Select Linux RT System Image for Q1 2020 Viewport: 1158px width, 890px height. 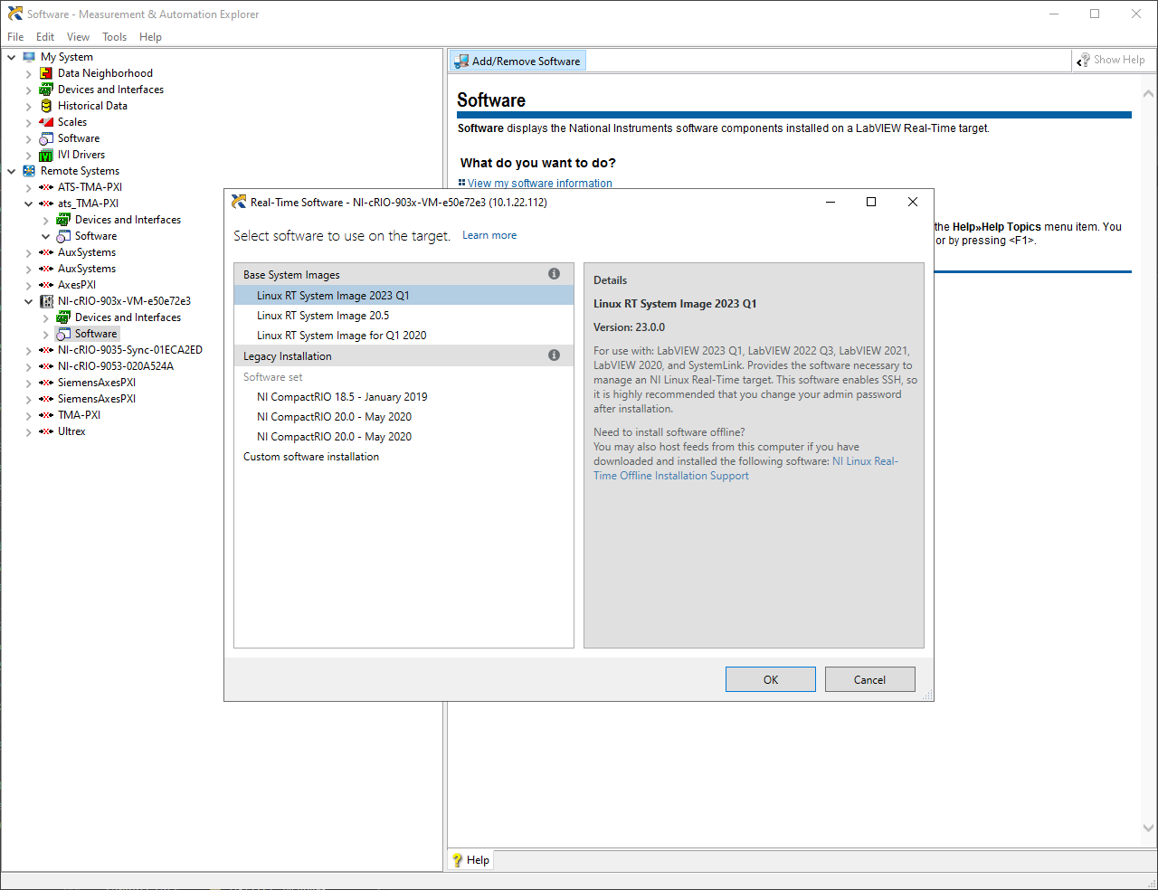(x=403, y=336)
